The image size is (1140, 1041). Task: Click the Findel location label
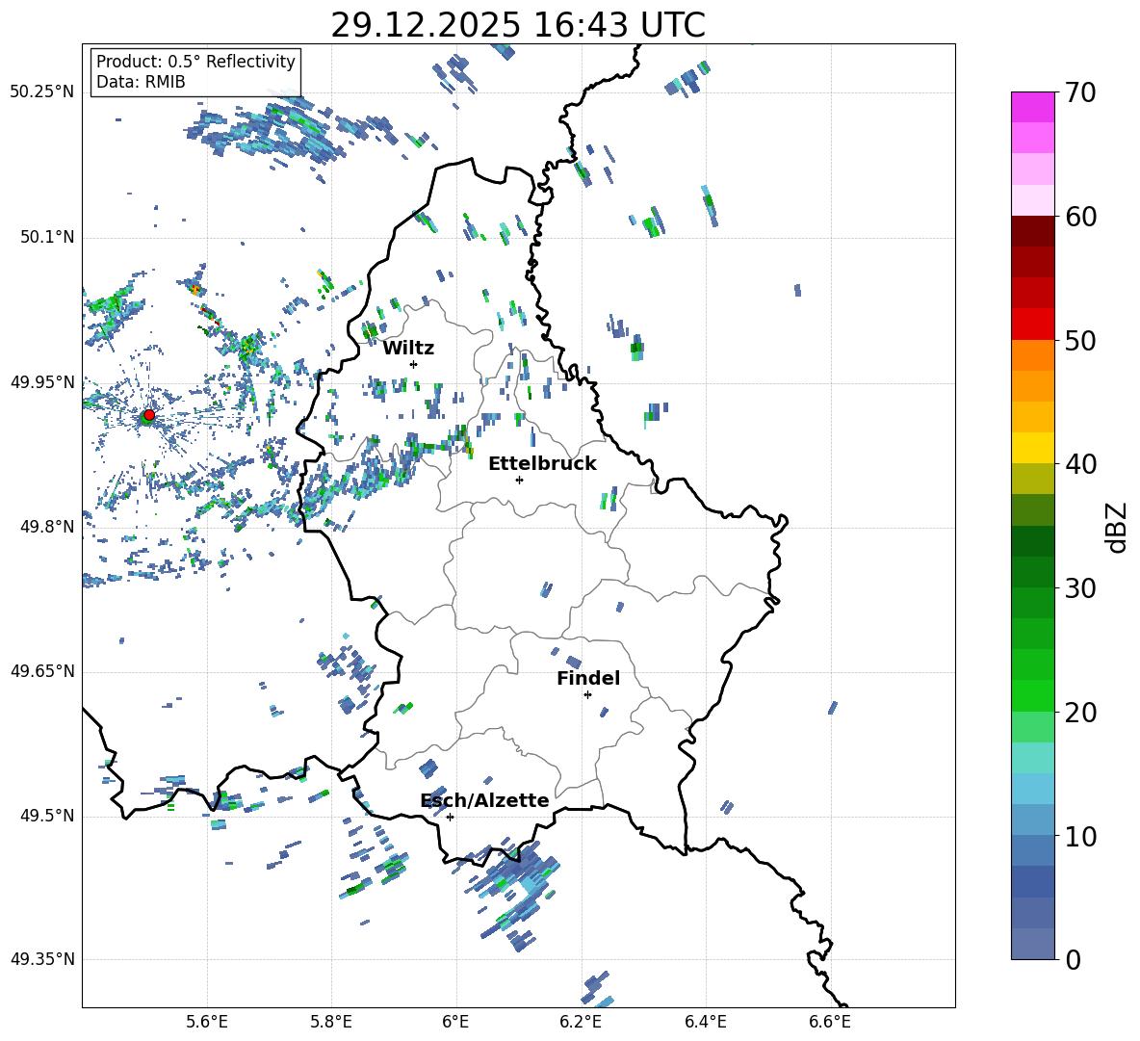[x=588, y=678]
